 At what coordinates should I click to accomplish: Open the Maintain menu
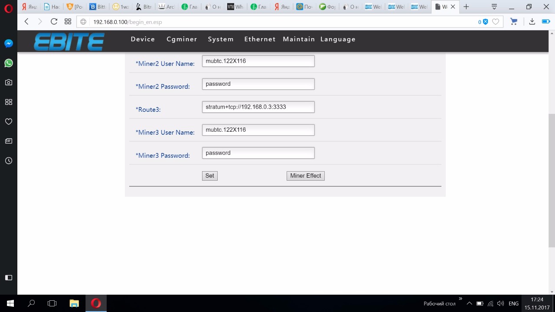[x=299, y=39]
